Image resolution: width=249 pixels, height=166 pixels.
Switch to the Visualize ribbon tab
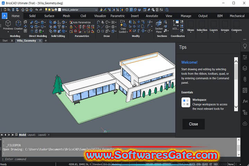[100, 16]
